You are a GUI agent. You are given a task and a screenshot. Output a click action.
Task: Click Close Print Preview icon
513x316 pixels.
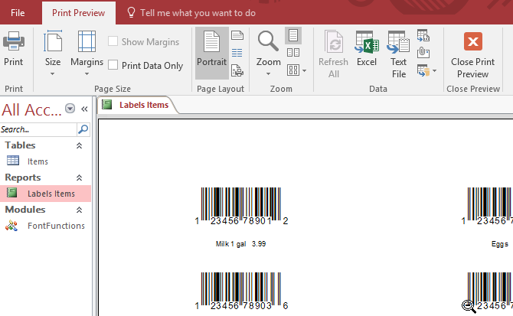point(472,52)
